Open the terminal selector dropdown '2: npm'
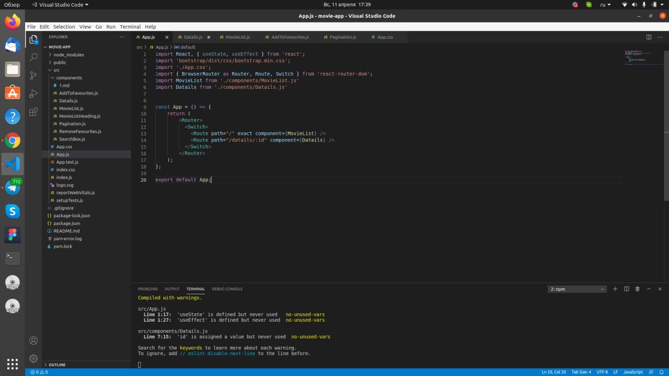This screenshot has width=669, height=376. click(x=577, y=289)
